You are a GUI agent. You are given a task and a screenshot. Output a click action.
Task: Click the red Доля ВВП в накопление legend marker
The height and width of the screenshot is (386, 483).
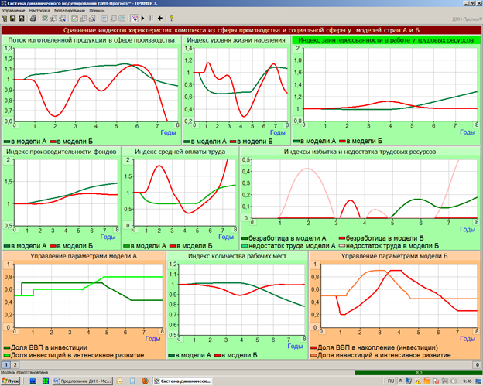(313, 348)
